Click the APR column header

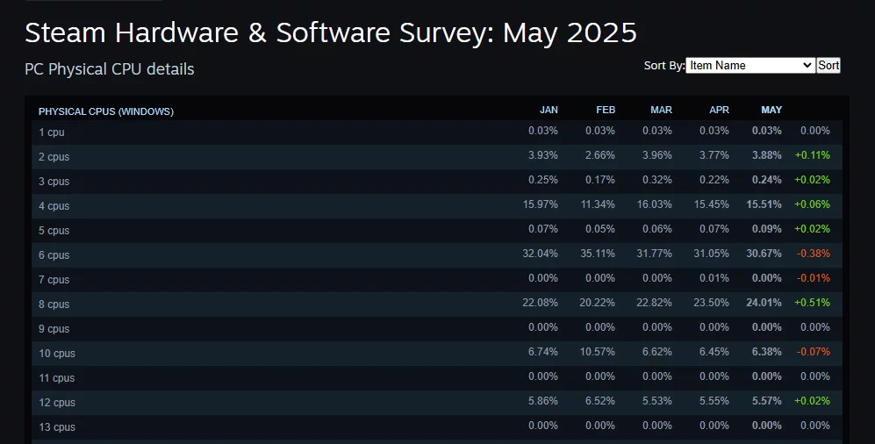(x=719, y=110)
